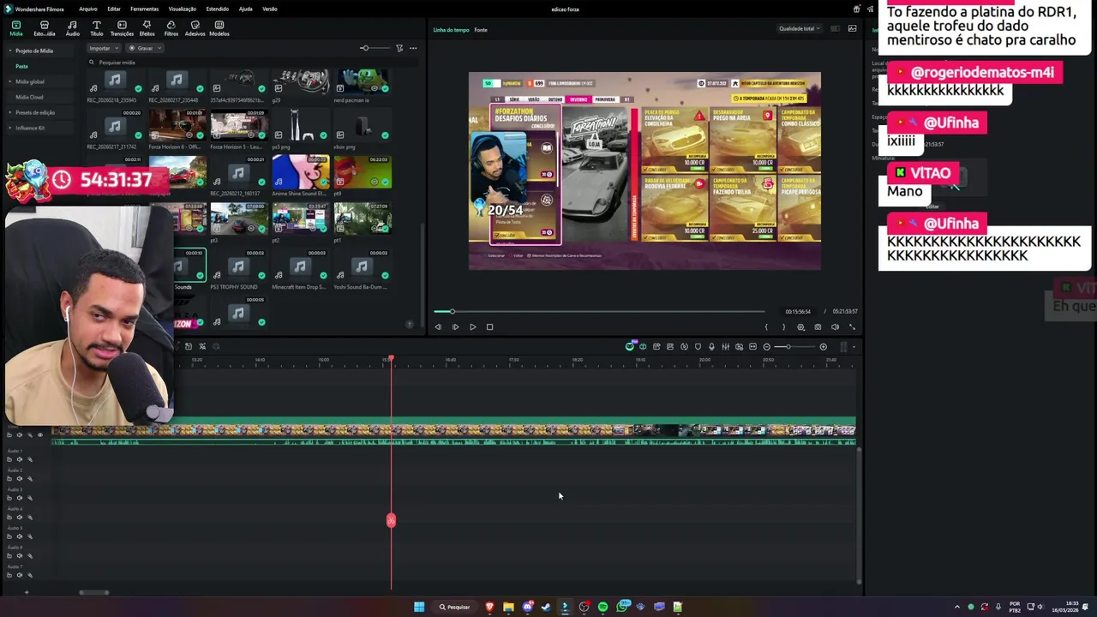
Task: Select the PS3 TROPHY SOUND clip
Action: (x=238, y=271)
